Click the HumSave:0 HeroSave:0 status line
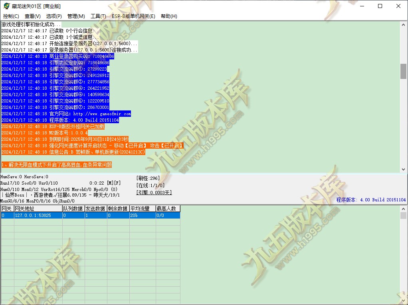408x305 pixels. (24, 177)
